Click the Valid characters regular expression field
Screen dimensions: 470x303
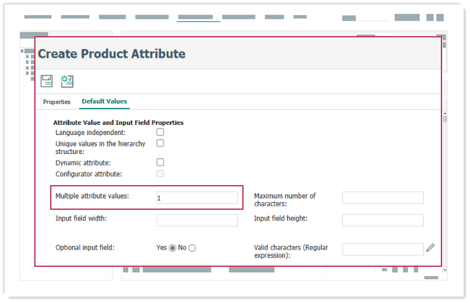pyautogui.click(x=382, y=249)
